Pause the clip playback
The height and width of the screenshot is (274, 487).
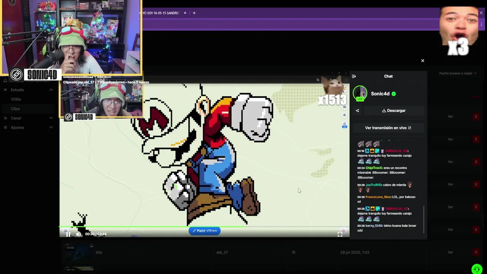pos(68,234)
